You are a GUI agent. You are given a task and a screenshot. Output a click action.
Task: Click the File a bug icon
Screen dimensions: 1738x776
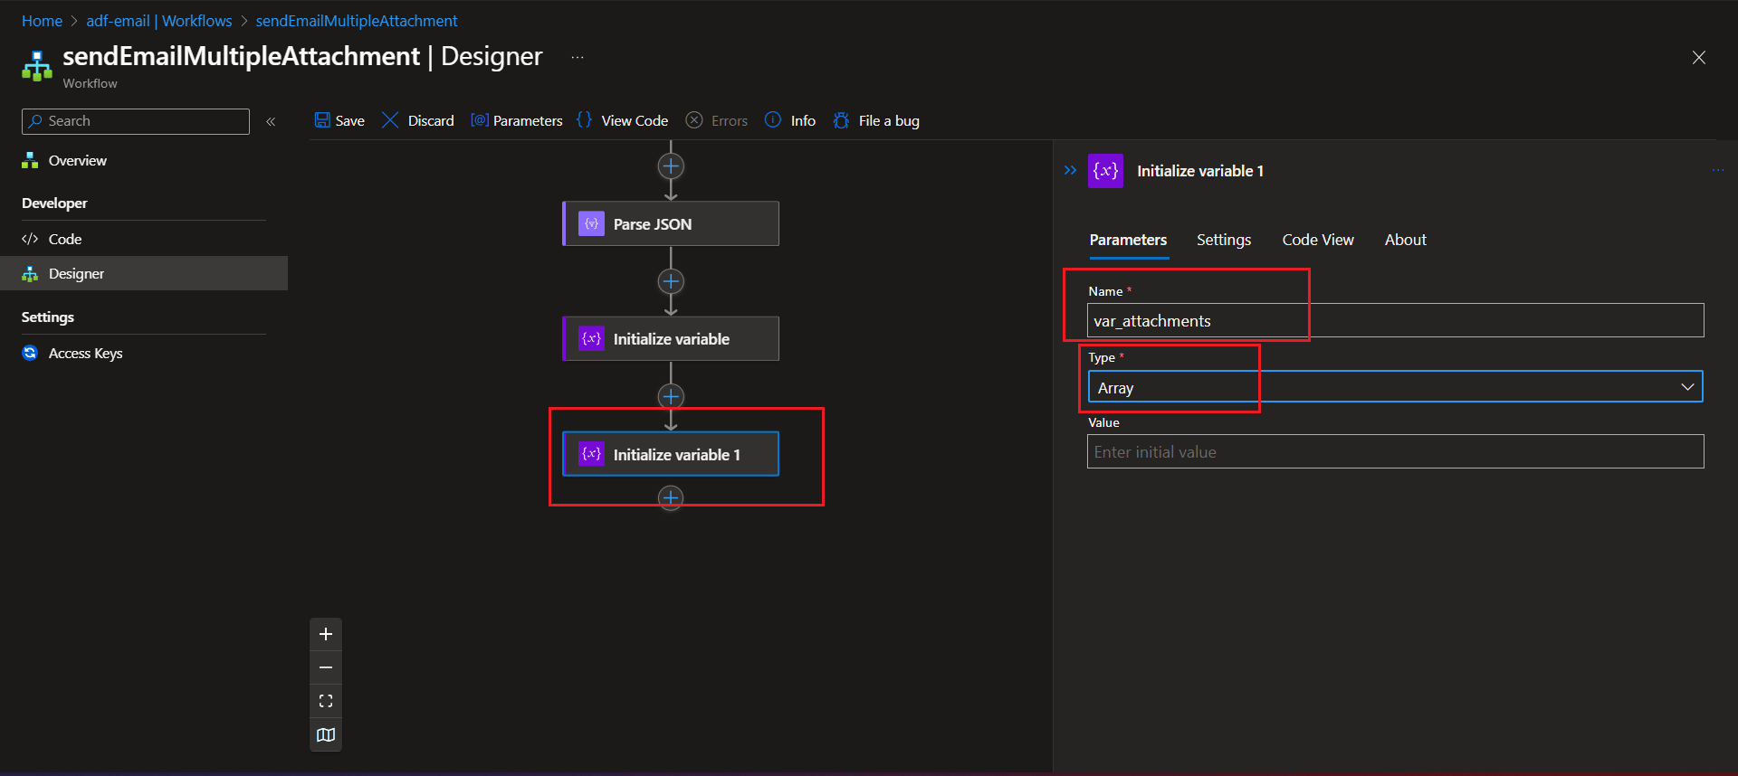tap(841, 120)
